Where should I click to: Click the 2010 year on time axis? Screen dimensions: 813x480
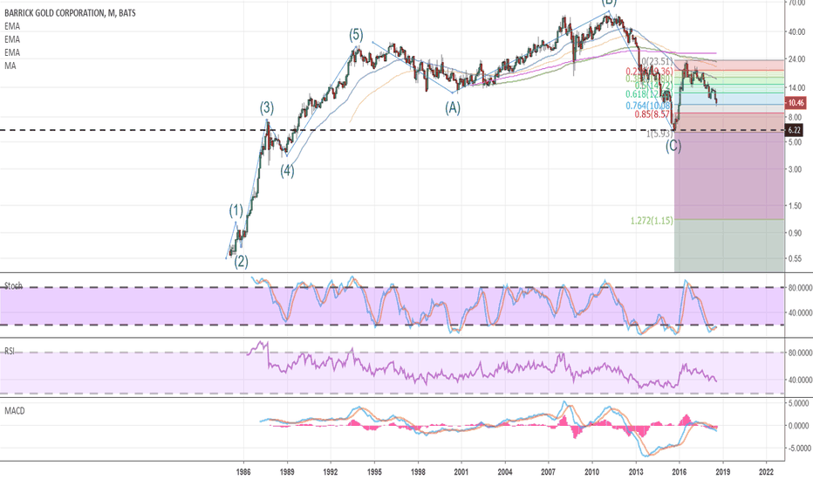coord(592,471)
